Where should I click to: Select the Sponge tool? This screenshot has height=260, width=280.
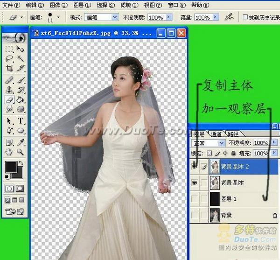coord(21,109)
